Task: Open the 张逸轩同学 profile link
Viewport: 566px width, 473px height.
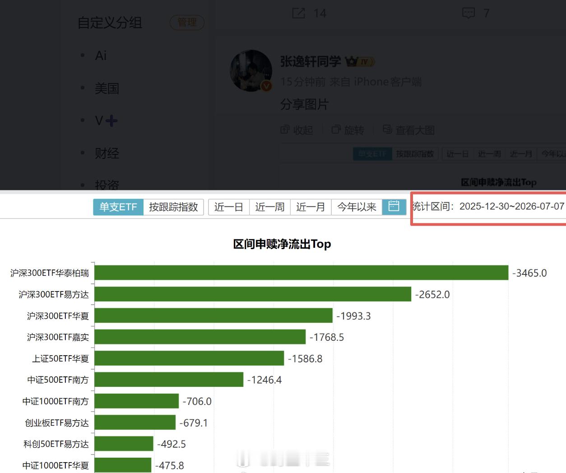Action: point(311,61)
